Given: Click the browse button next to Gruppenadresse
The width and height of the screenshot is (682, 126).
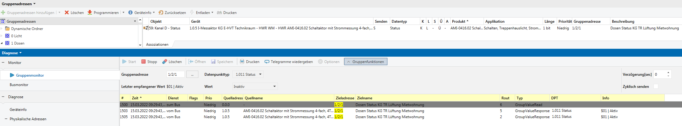Looking at the screenshot, I should (x=192, y=75).
